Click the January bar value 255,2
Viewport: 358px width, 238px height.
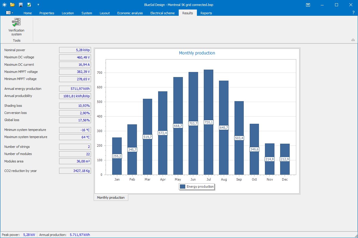click(117, 156)
